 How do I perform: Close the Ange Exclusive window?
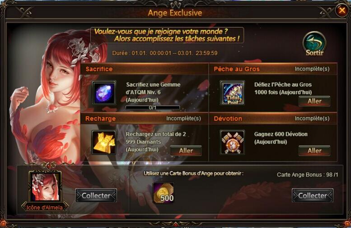pyautogui.click(x=342, y=10)
